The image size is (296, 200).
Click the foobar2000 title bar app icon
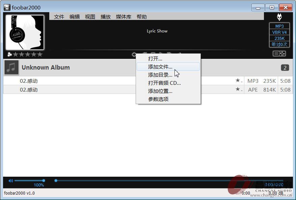(7, 7)
